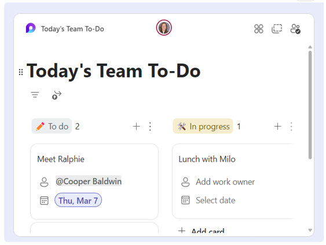The height and width of the screenshot is (245, 326).
Task: Open the user profile avatar
Action: click(164, 28)
